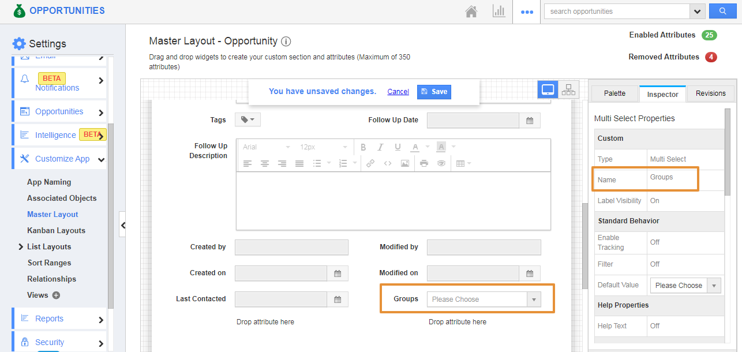Toggle italic formatting in description editor
This screenshot has height=352, width=742.
(x=380, y=147)
